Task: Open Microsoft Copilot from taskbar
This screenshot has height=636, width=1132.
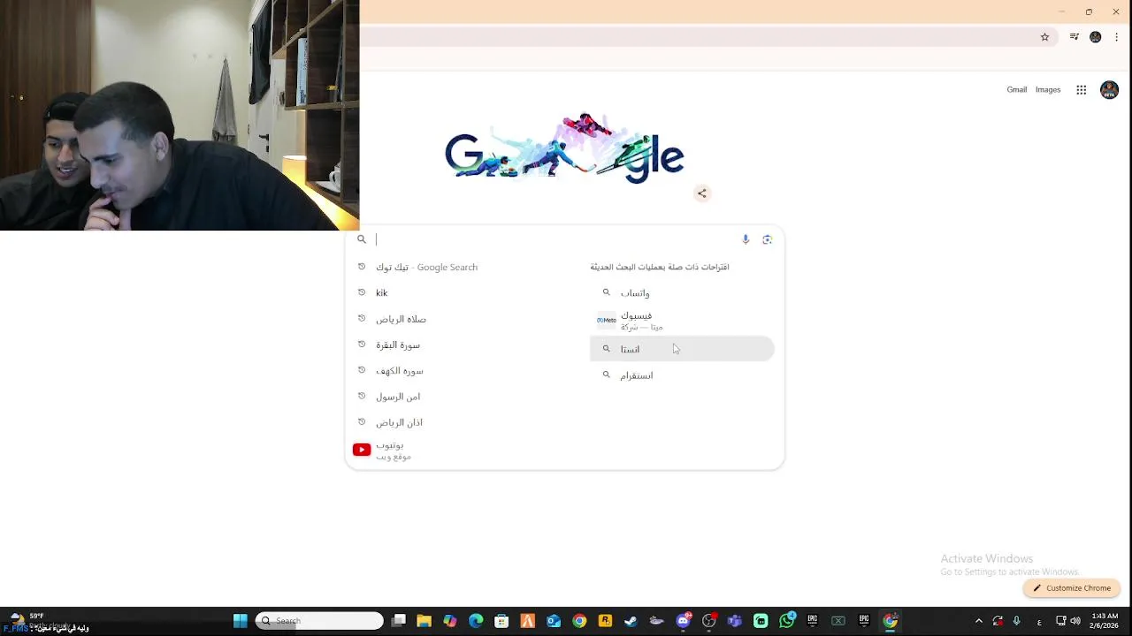Action: point(450,621)
